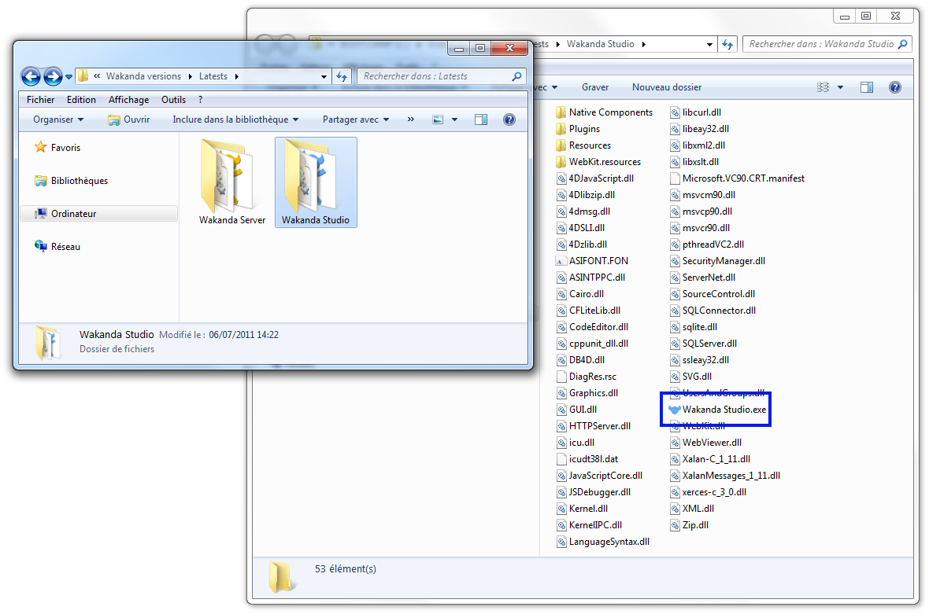Click search field 'Rechercher dans : Wakanda Studio'
Viewport: 929px width, 614px height.
pyautogui.click(x=827, y=44)
